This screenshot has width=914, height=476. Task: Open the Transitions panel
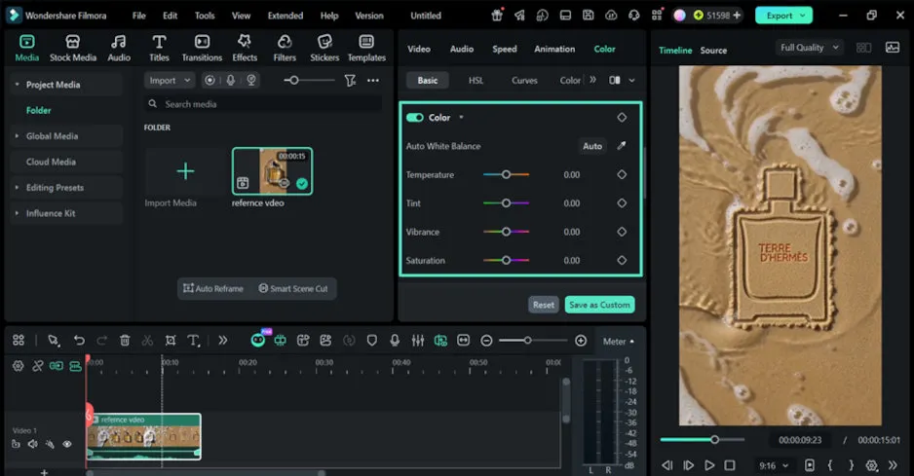click(x=202, y=49)
